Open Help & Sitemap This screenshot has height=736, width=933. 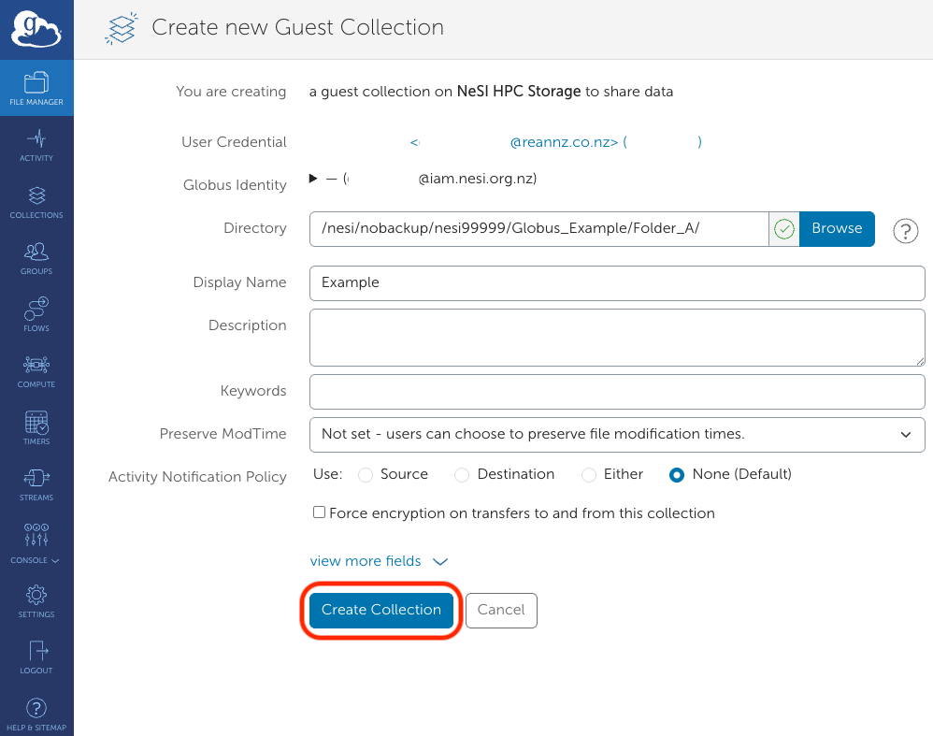pyautogui.click(x=36, y=714)
